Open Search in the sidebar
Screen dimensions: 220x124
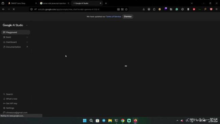[x=8, y=94]
